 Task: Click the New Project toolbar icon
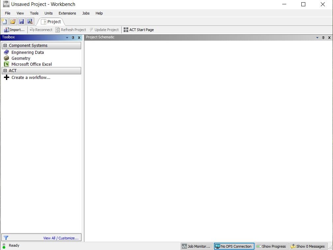pyautogui.click(x=4, y=21)
